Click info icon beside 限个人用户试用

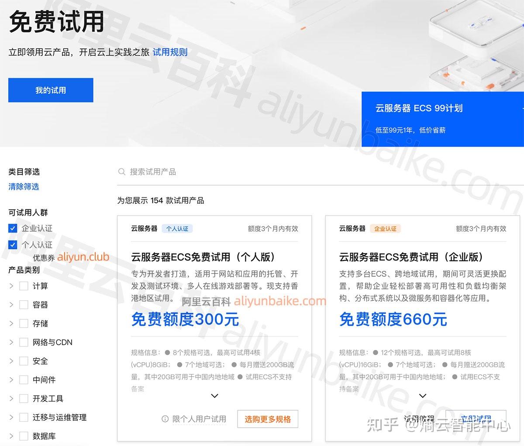[x=165, y=419]
